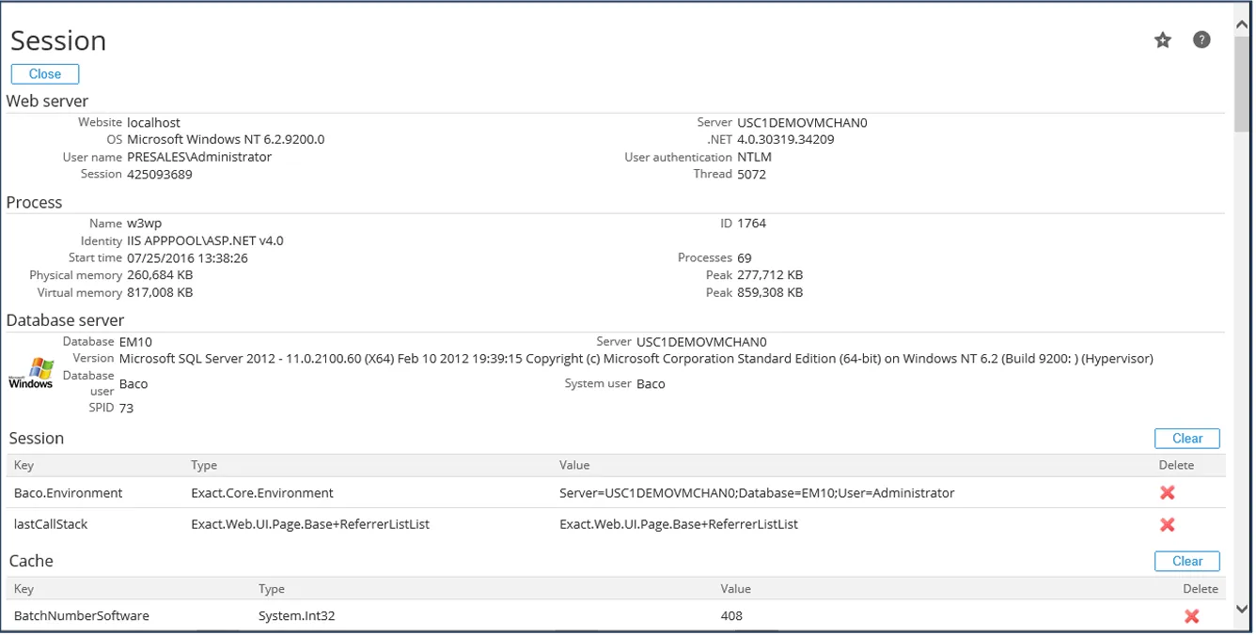1256x635 pixels.
Task: Click Key column header in Cache table
Action: [x=24, y=589]
